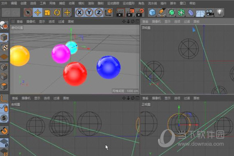Open the 编辑 menu

14,3
